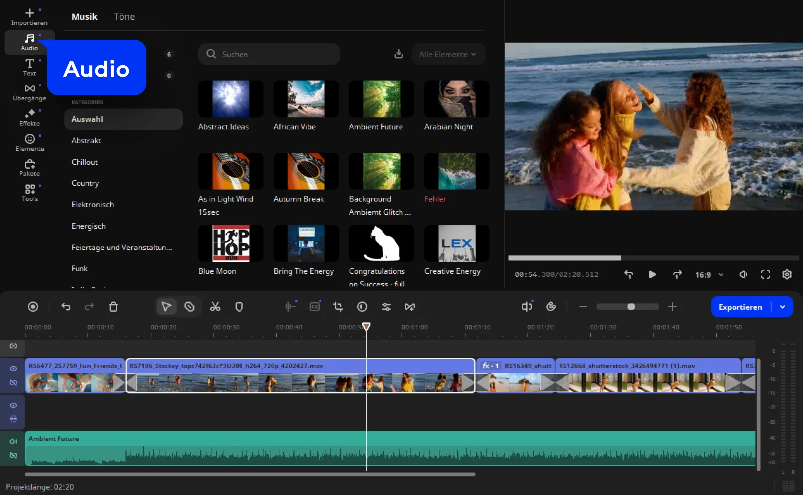803x495 pixels.
Task: Click the delete trash icon
Action: tap(113, 307)
